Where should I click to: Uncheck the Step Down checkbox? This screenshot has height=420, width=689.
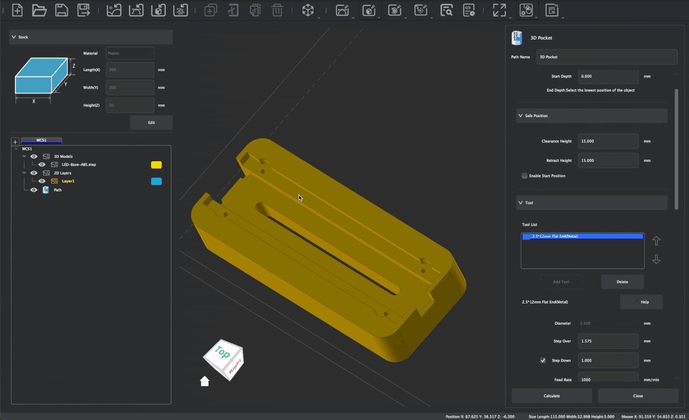pos(543,360)
